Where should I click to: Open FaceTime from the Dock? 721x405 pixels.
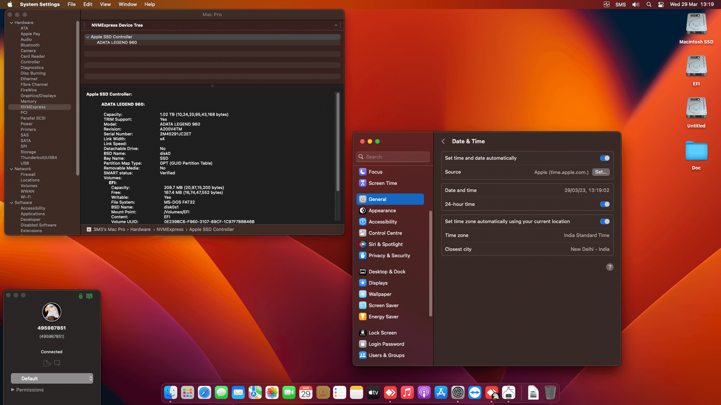(x=289, y=393)
